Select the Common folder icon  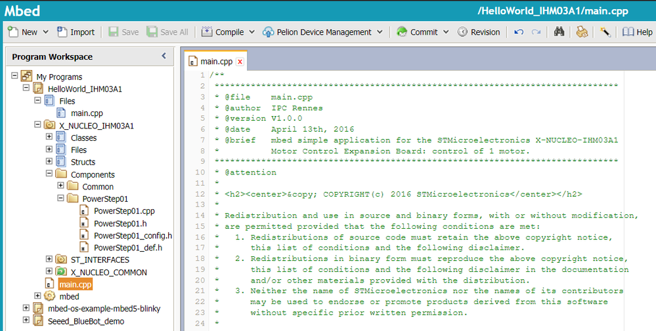(x=72, y=185)
